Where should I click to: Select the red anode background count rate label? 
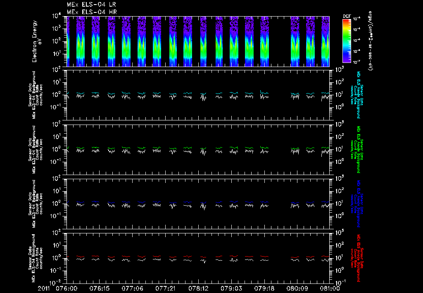[x=356, y=258]
